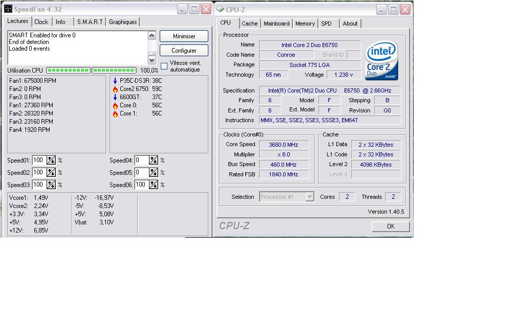Click the log box scroll up arrow
516x322 pixels.
[x=152, y=35]
